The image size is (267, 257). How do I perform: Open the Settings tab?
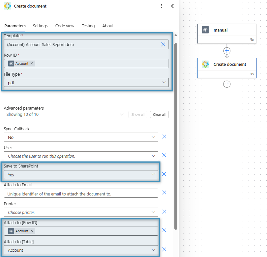(x=40, y=26)
